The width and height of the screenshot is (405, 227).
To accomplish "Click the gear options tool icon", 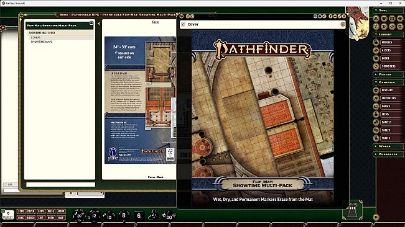I will click(x=400, y=26).
